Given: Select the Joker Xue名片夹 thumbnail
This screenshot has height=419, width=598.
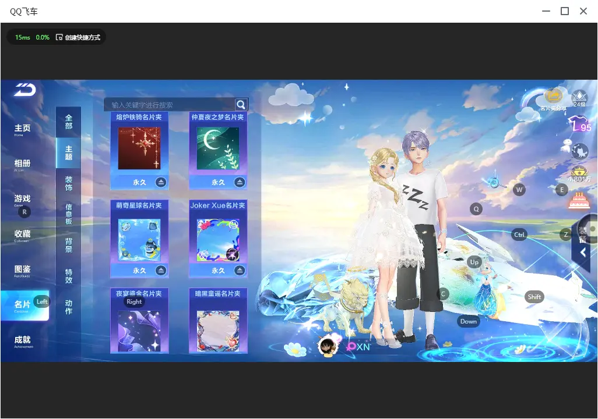Looking at the screenshot, I should [x=218, y=240].
